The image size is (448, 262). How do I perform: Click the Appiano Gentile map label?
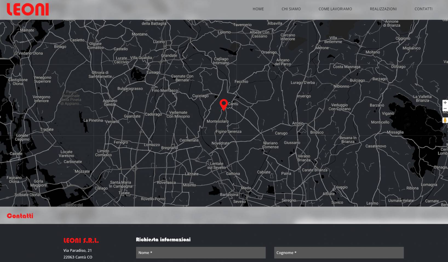click(x=110, y=103)
